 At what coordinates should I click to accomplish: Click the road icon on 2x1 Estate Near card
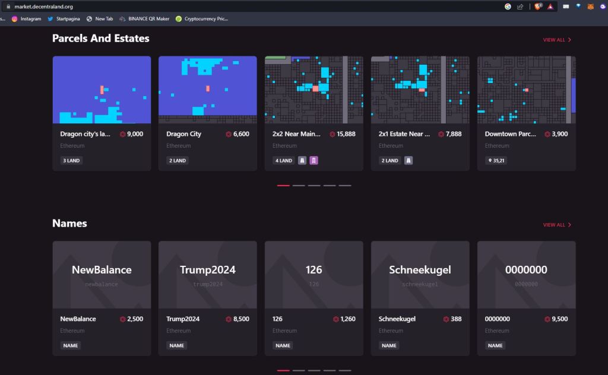click(x=408, y=160)
